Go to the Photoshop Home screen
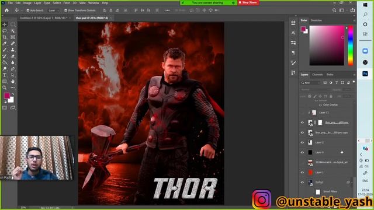The image size is (374, 210). click(x=6, y=10)
